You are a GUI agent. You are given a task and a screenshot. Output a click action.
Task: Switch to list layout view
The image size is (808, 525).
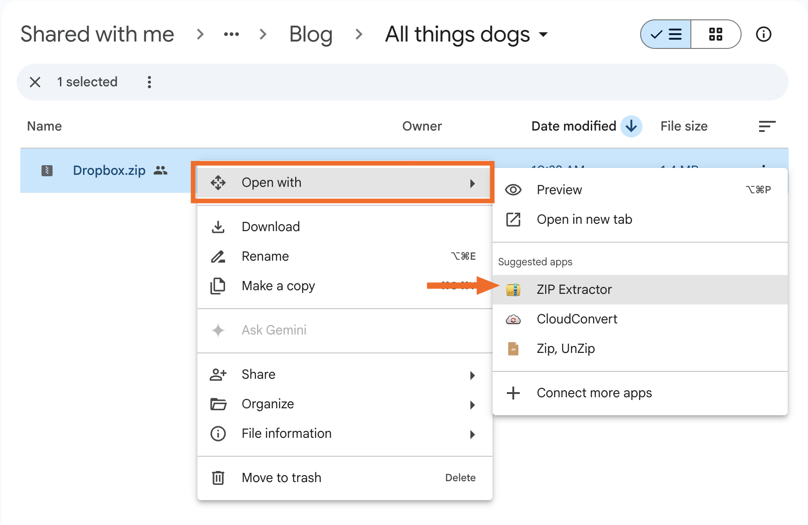666,34
